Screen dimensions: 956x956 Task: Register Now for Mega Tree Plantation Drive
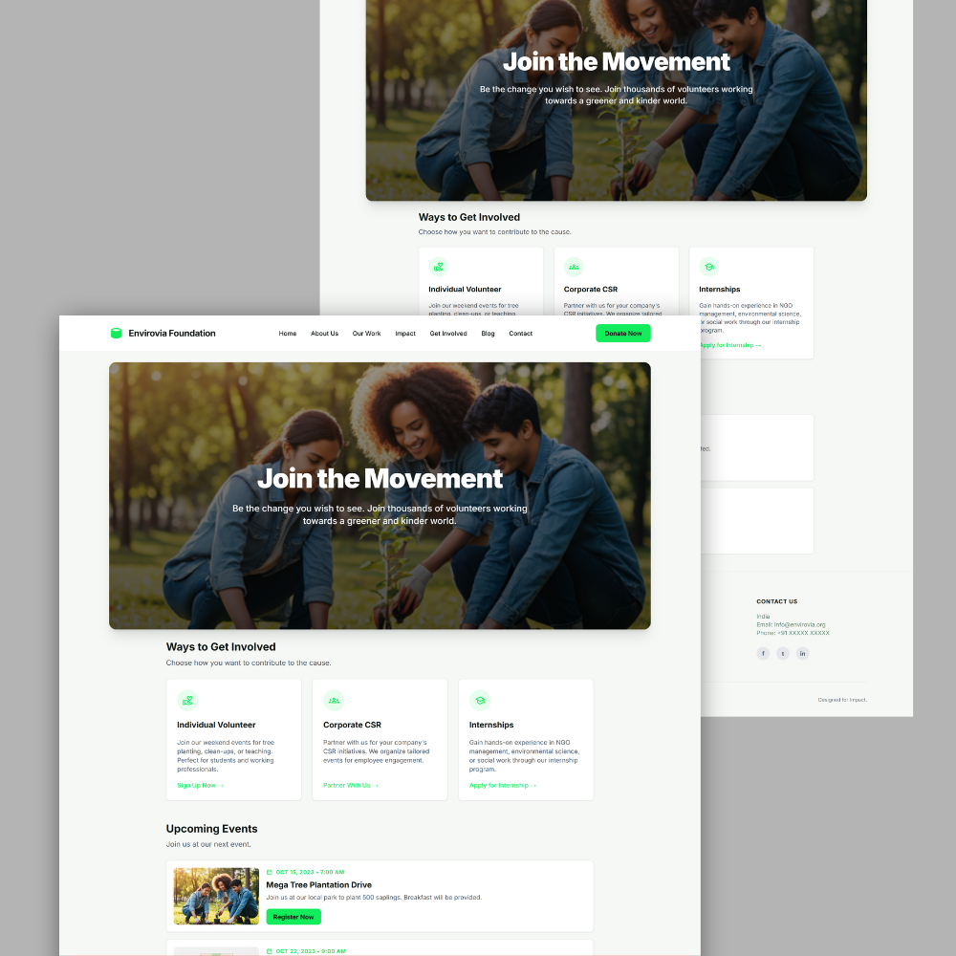(293, 917)
